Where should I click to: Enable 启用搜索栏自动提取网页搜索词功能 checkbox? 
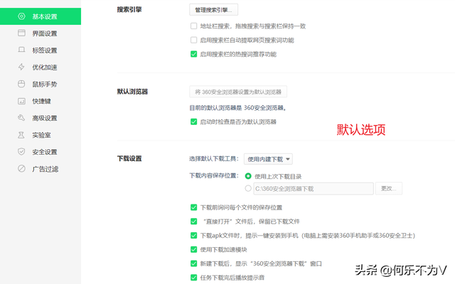click(193, 40)
